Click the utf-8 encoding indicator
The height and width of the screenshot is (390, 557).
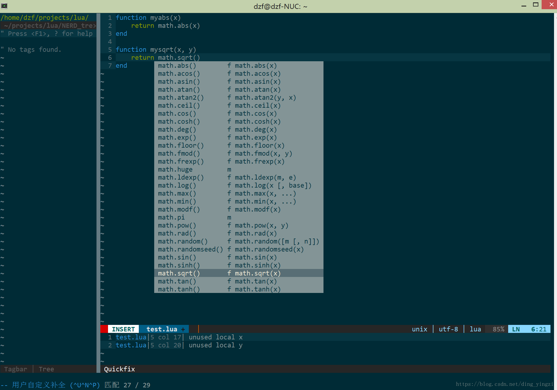(x=448, y=329)
